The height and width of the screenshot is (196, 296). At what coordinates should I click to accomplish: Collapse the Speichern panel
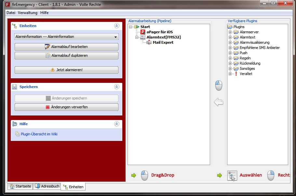pos(116,87)
